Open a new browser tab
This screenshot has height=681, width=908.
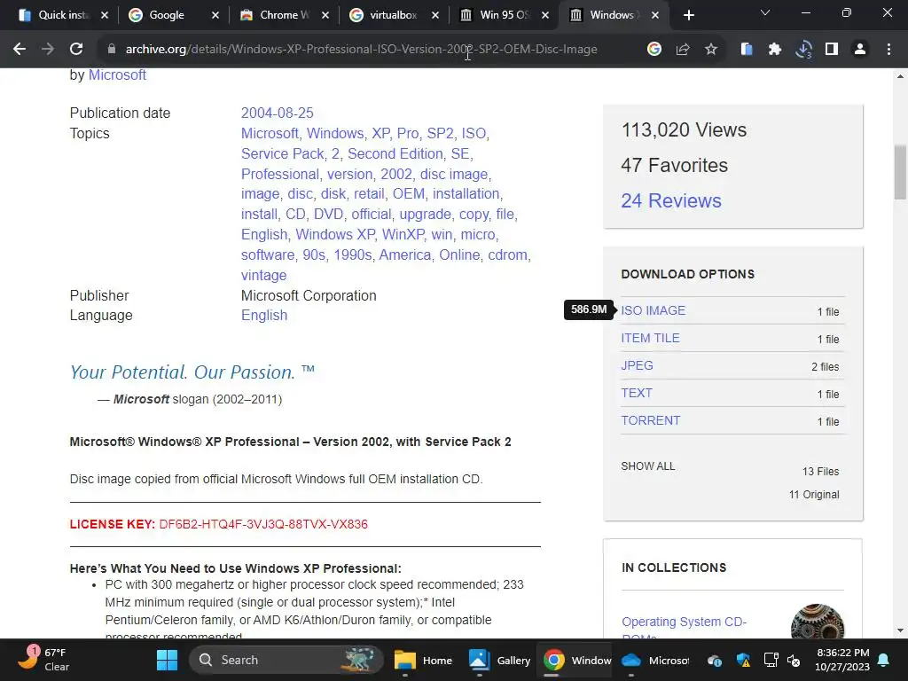click(x=688, y=15)
